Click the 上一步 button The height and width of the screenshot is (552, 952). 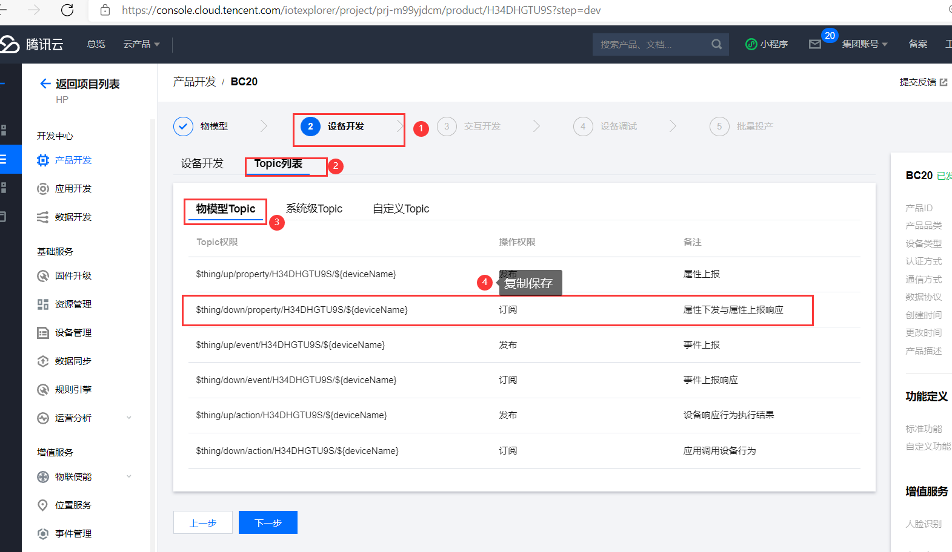tap(203, 522)
